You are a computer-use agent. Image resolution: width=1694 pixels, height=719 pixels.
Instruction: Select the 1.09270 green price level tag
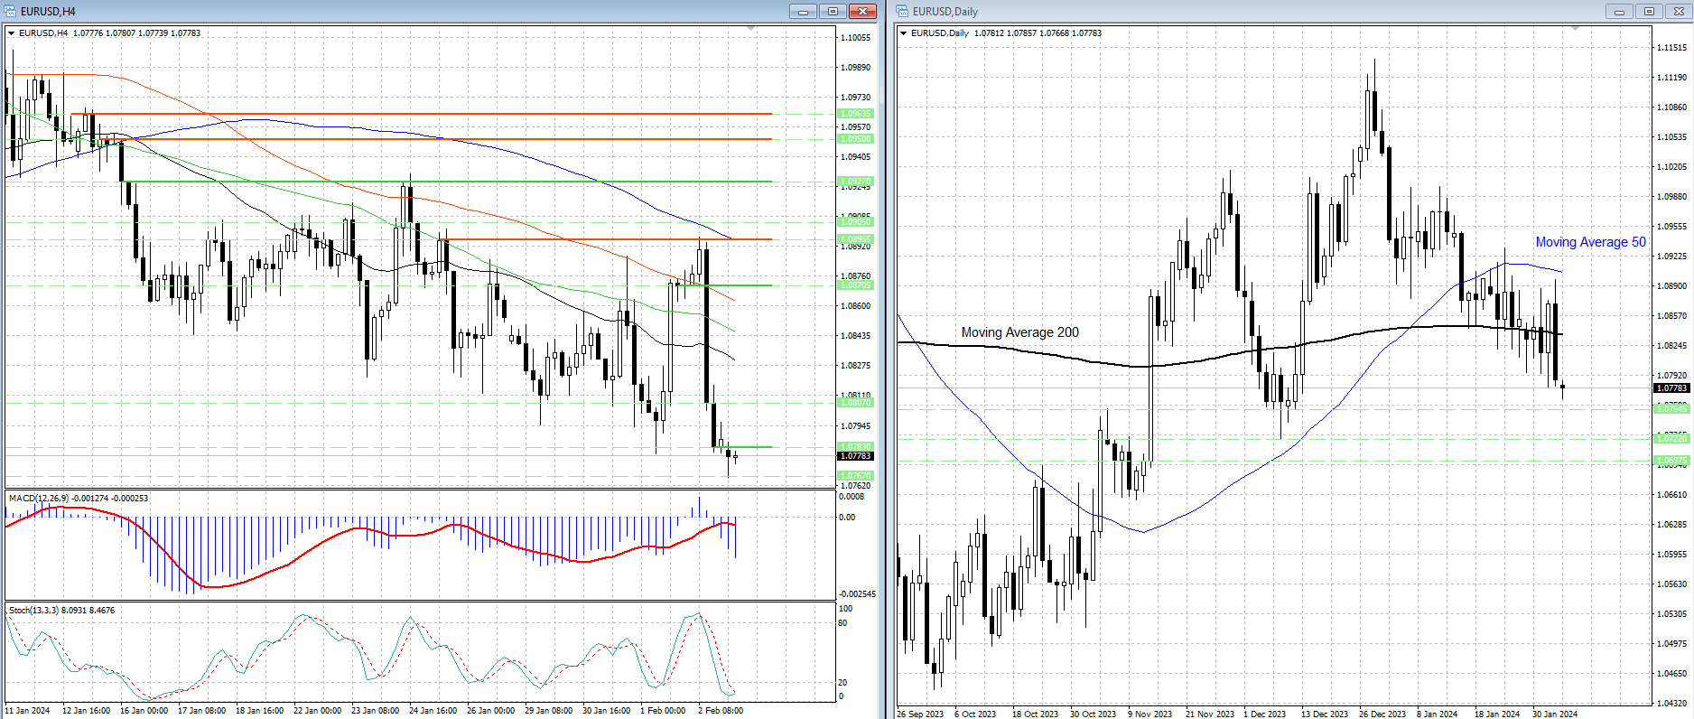pyautogui.click(x=855, y=182)
